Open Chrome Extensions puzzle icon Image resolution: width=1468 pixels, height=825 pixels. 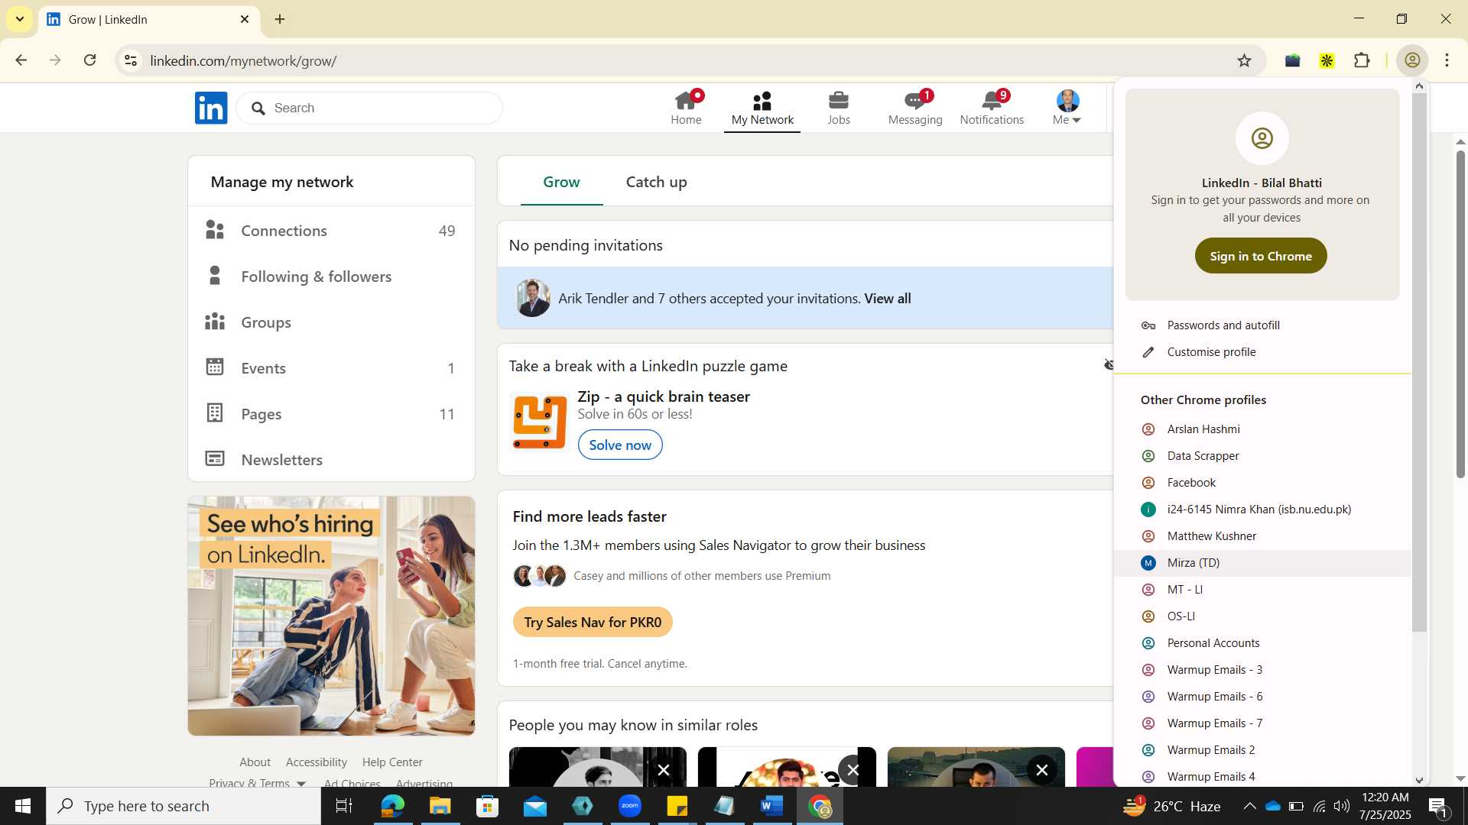tap(1362, 61)
